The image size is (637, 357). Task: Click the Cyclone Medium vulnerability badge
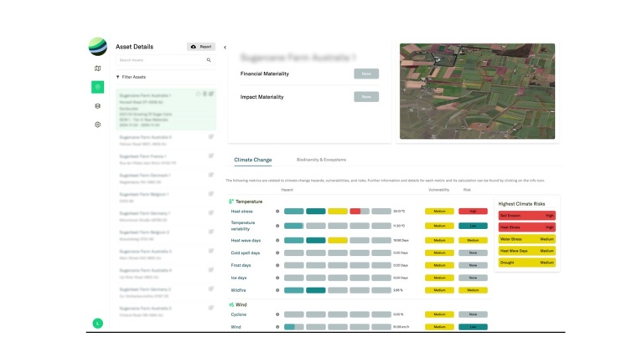point(439,314)
